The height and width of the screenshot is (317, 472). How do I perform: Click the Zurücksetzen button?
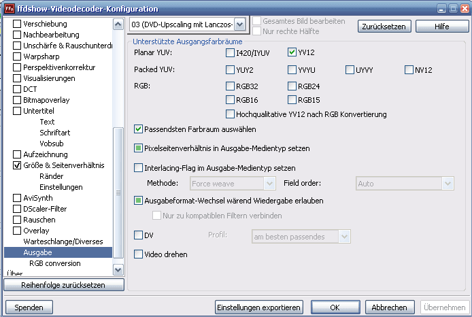384,27
